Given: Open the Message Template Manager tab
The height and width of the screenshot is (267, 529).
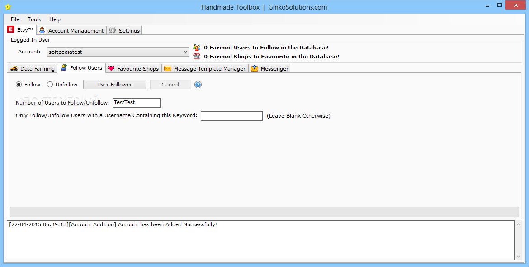Looking at the screenshot, I should pos(205,68).
